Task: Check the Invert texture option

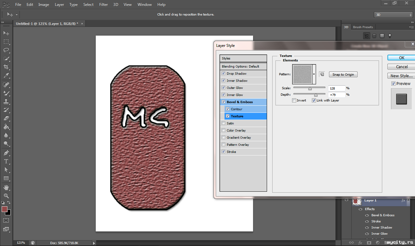Action: click(x=294, y=101)
